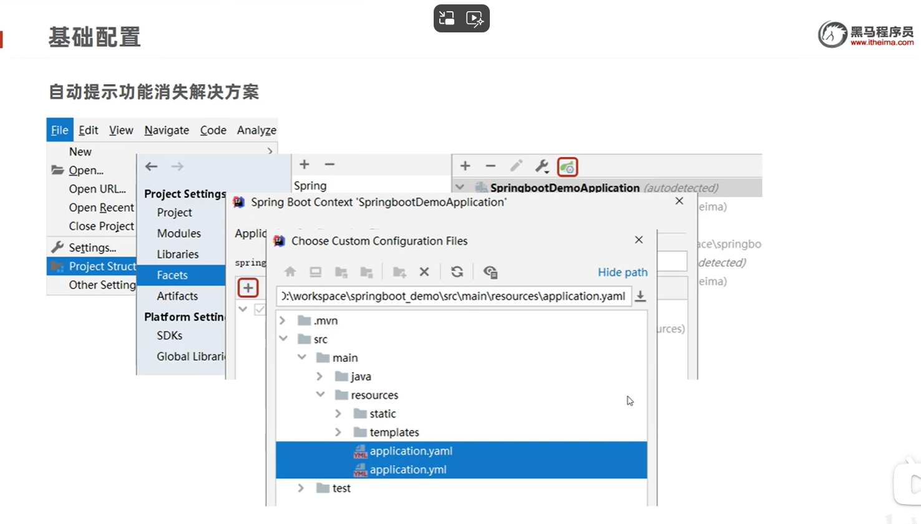Select Project under Project Settings
This screenshot has height=524, width=921.
[174, 212]
